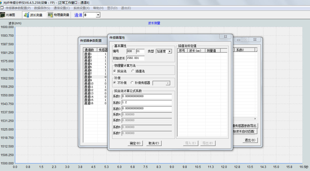Close the 传感器属性 dialog with X button
Screen dimensions: 310x171
(225, 37)
